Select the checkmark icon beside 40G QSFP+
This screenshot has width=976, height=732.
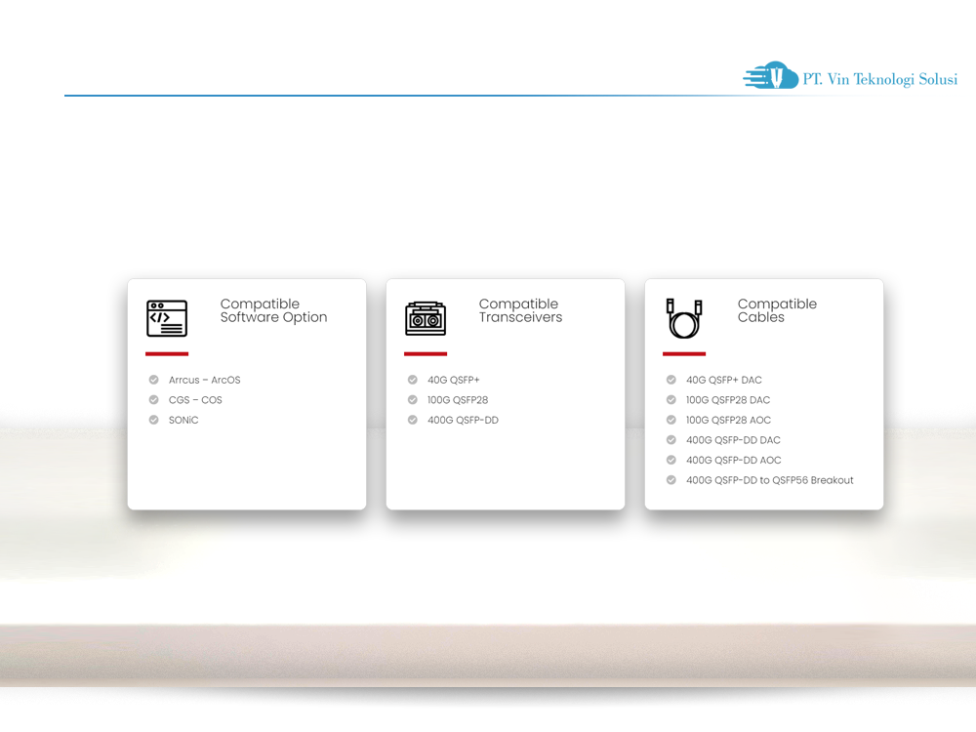point(412,380)
